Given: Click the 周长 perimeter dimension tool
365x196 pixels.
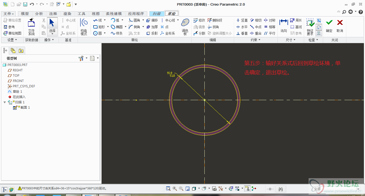Looking at the screenshot, I should point(296,20).
